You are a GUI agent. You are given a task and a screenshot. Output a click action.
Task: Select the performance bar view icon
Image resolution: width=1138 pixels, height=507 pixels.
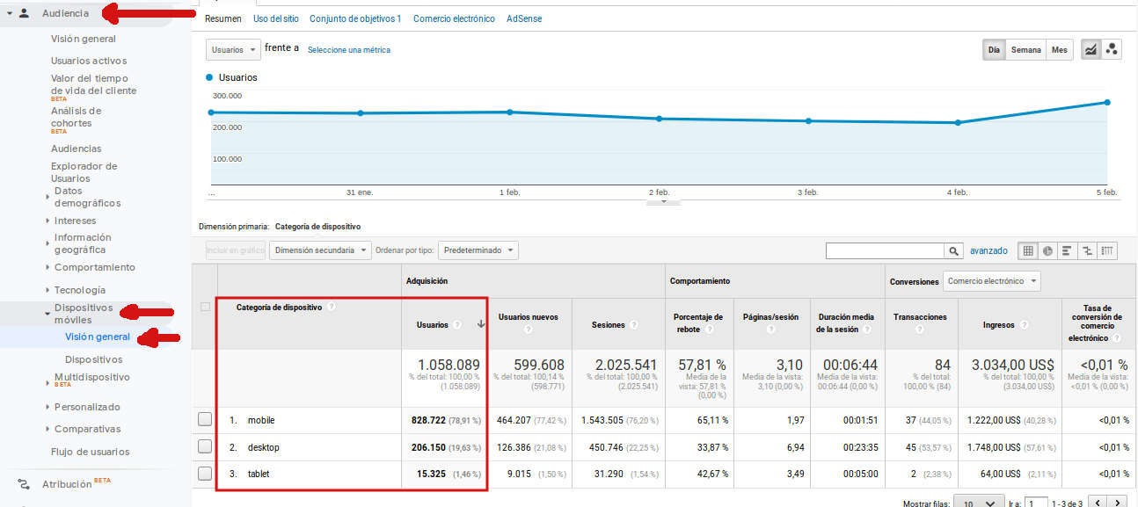(x=1068, y=251)
